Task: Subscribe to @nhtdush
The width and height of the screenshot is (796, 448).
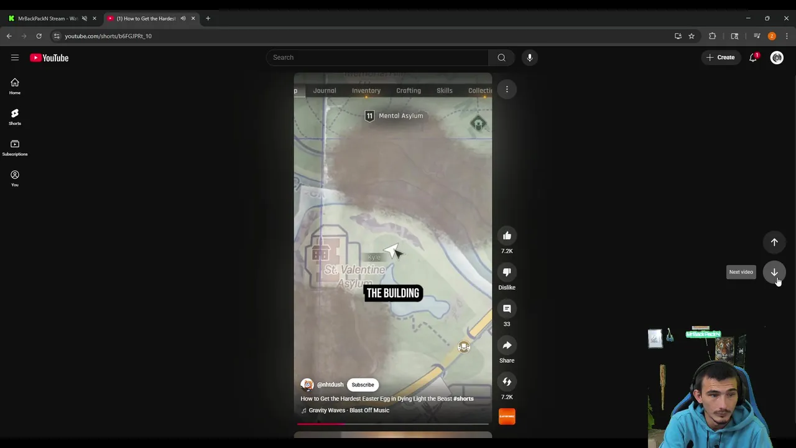Action: point(363,385)
